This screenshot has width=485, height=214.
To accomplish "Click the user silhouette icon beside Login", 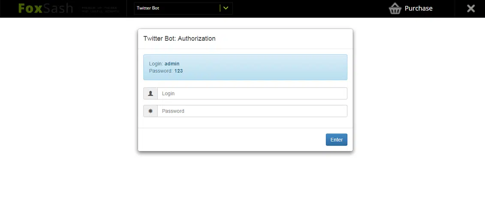I will tap(151, 93).
